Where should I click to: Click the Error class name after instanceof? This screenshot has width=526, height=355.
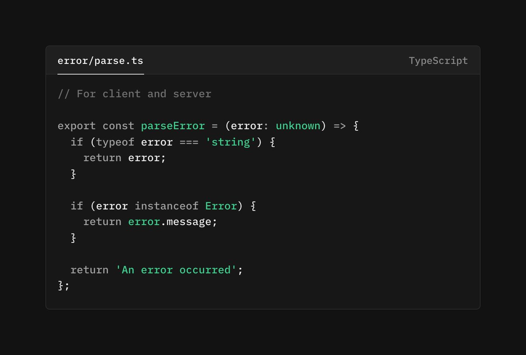click(221, 206)
